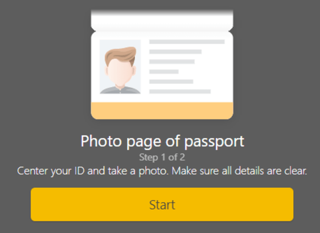Click the 'Make sure all details are clear' sentence
The width and height of the screenshot is (320, 233).
[x=240, y=171]
